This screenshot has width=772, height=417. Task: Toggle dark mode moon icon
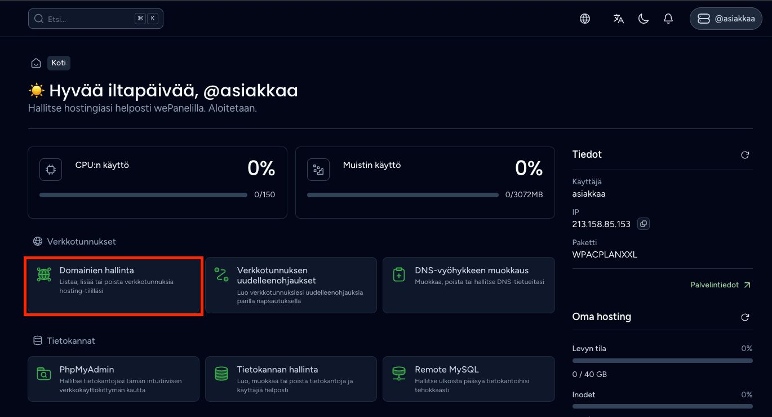click(644, 19)
